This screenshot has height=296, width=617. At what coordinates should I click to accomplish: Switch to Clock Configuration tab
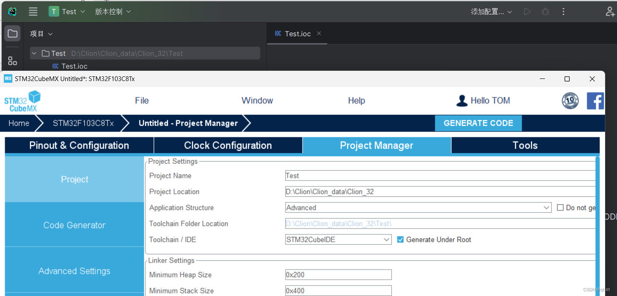(228, 145)
